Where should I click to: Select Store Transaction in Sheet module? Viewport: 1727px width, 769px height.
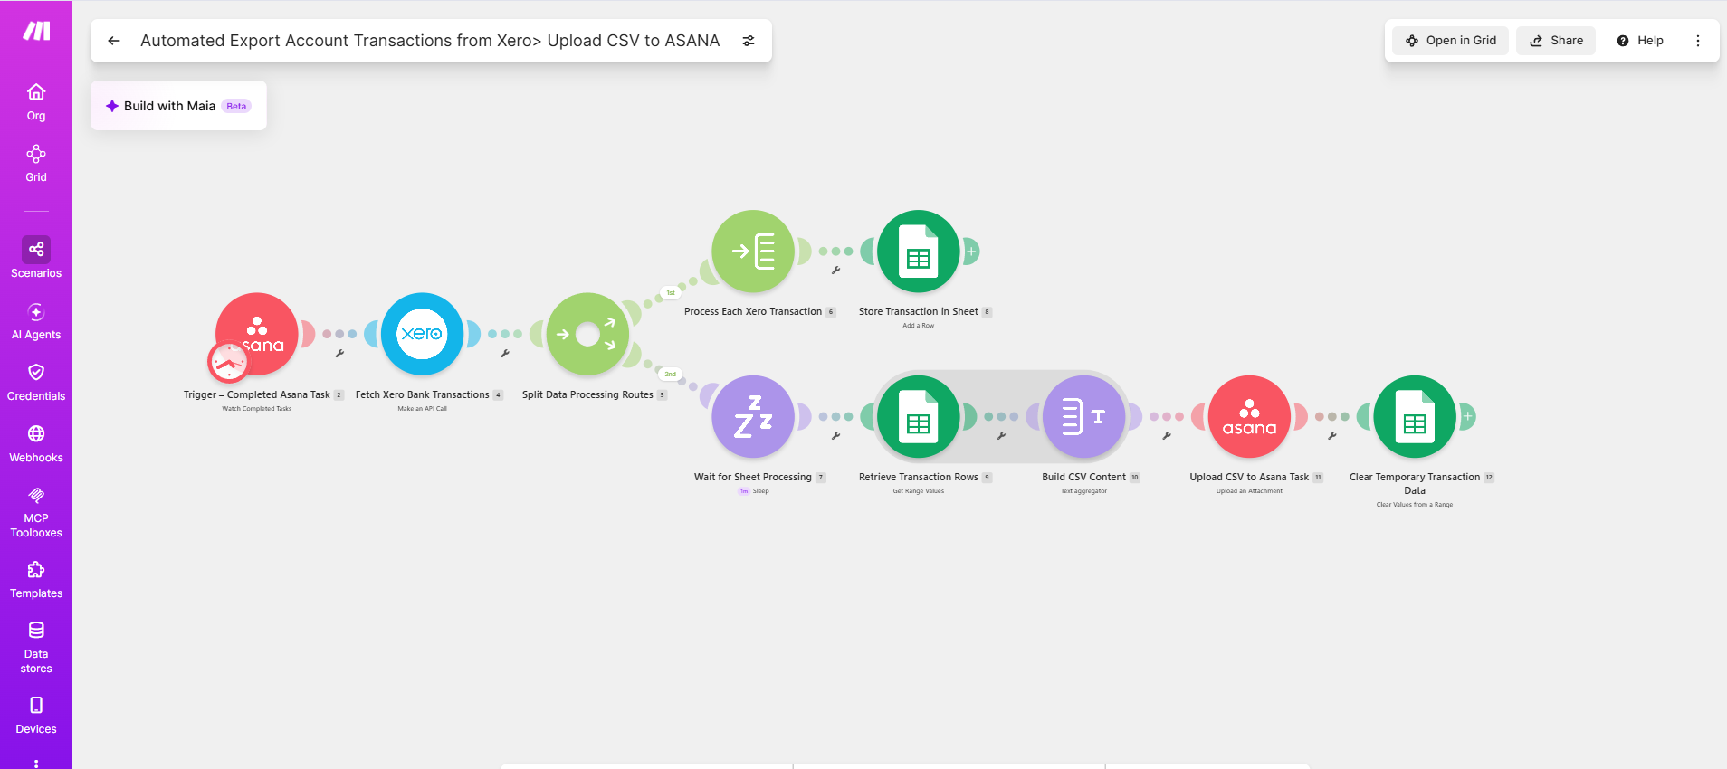[919, 252]
